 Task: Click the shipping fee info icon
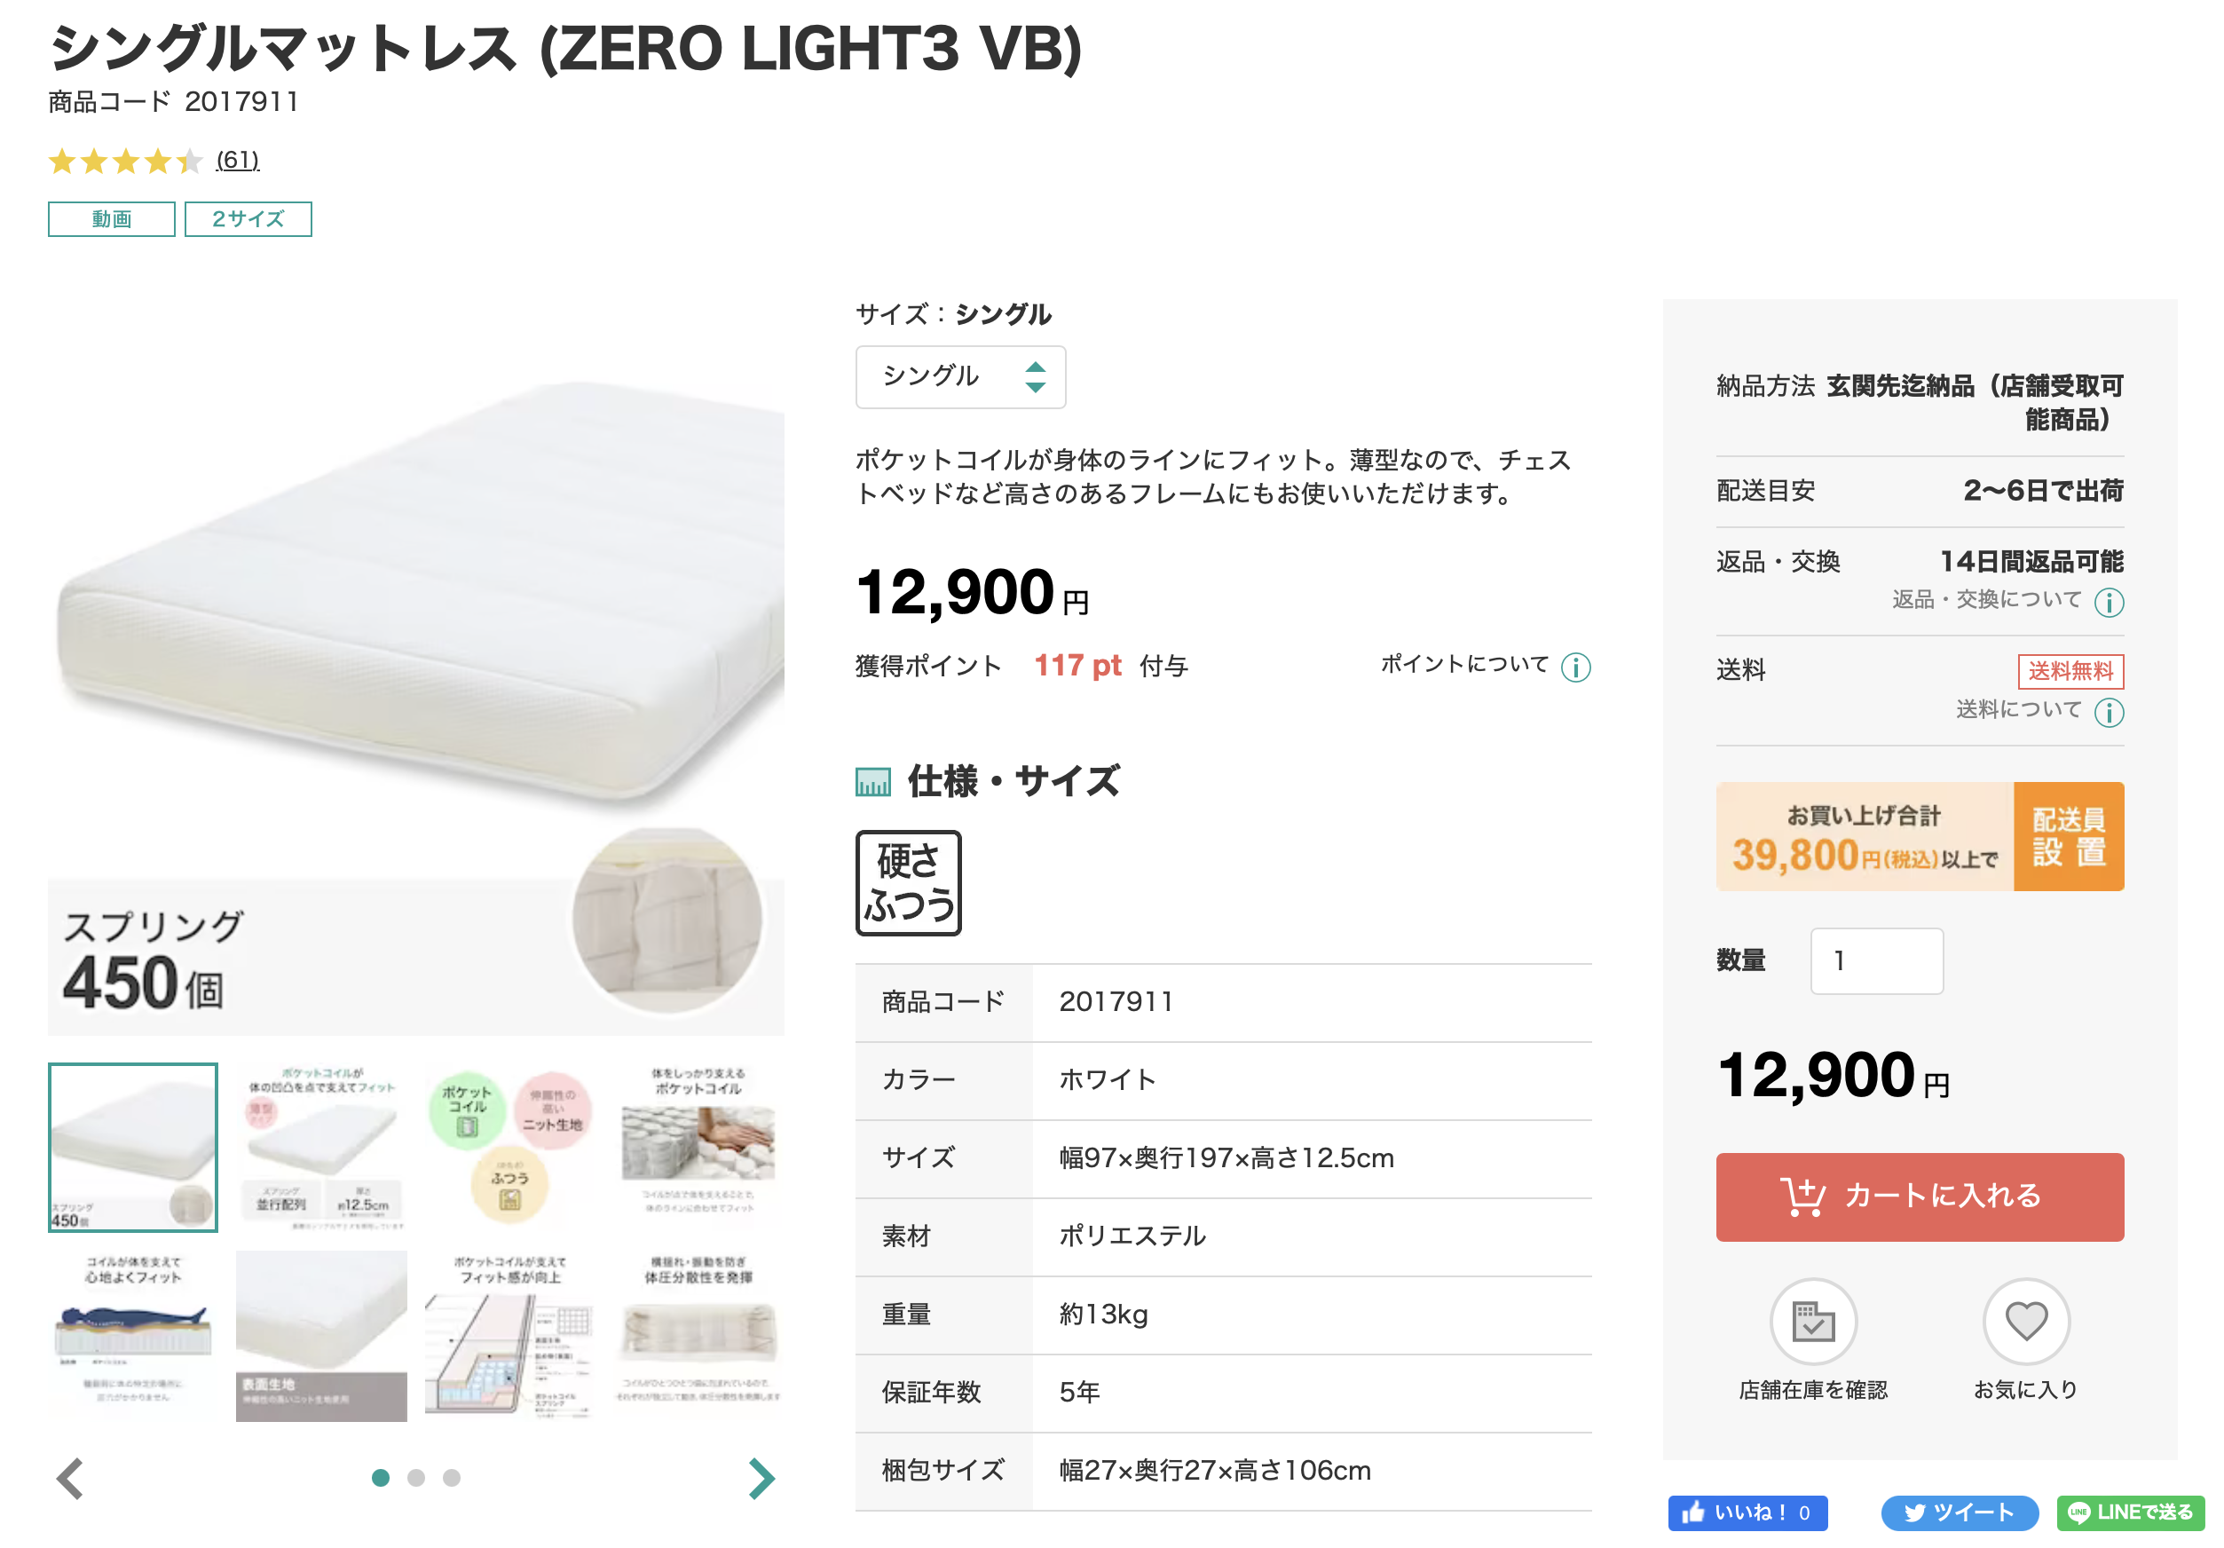[x=2109, y=712]
